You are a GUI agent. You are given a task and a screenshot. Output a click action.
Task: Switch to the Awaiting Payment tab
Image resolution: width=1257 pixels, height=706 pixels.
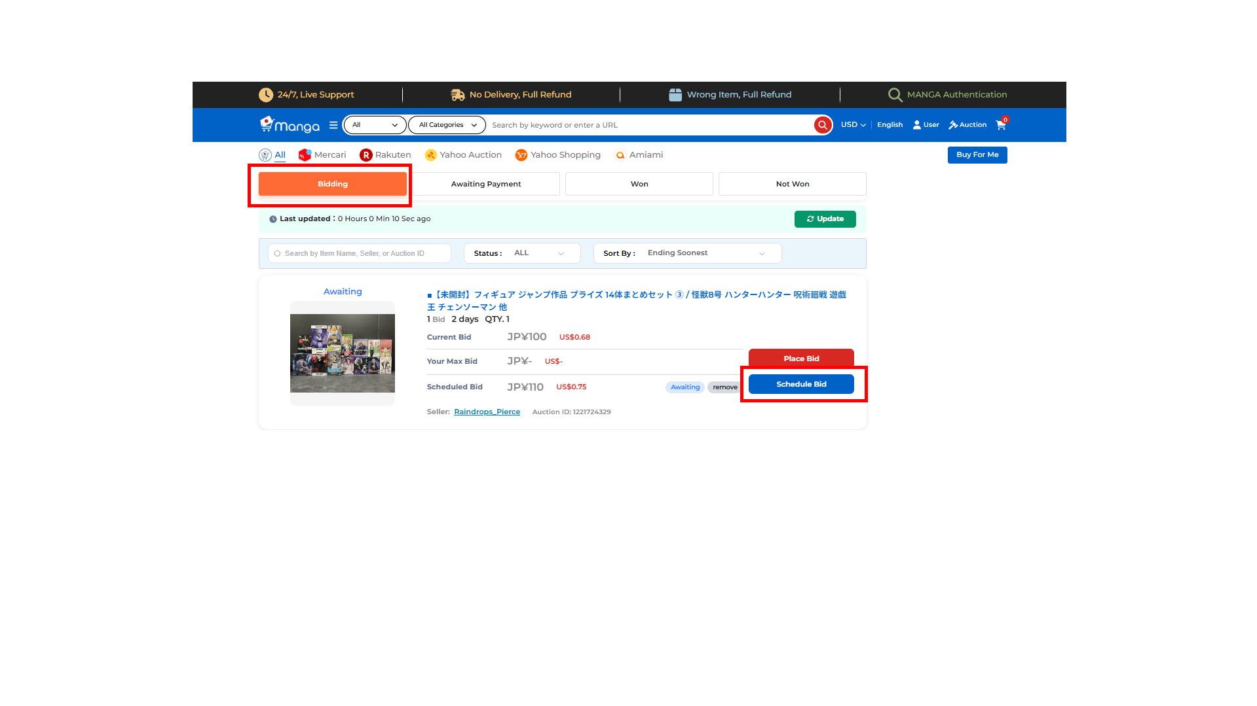click(485, 184)
